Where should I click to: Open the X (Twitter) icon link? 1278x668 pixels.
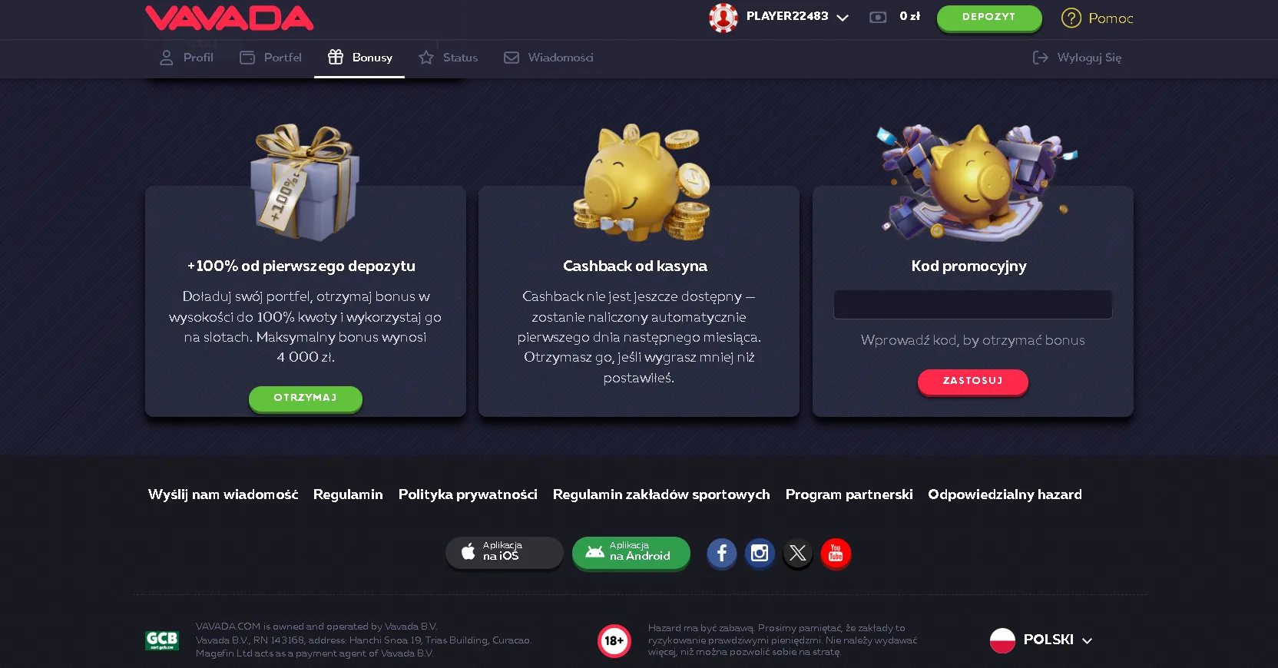[x=798, y=553]
